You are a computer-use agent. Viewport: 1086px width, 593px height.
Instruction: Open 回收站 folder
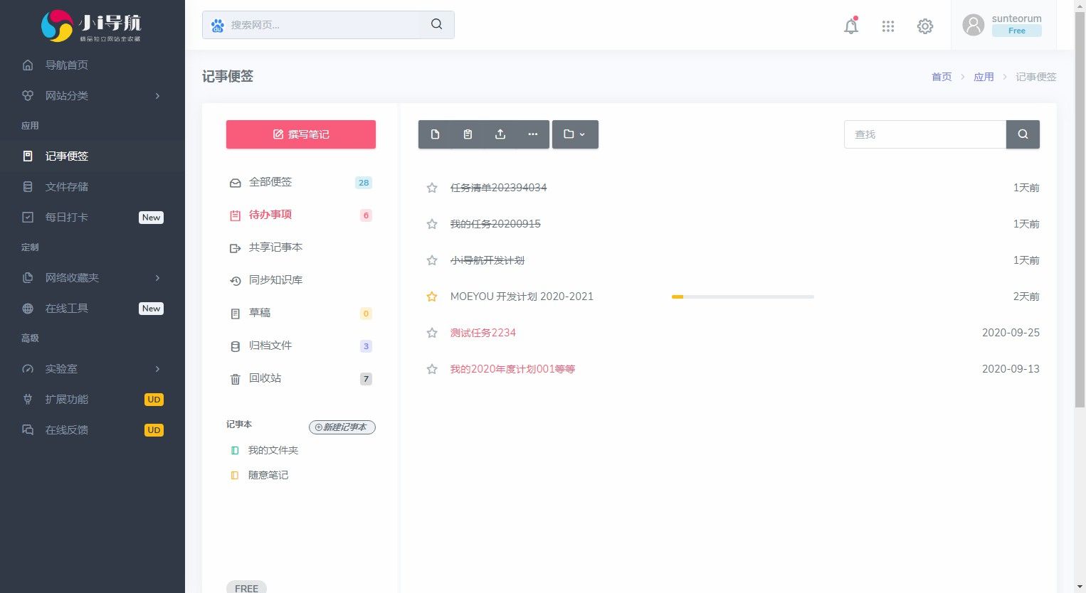point(265,378)
